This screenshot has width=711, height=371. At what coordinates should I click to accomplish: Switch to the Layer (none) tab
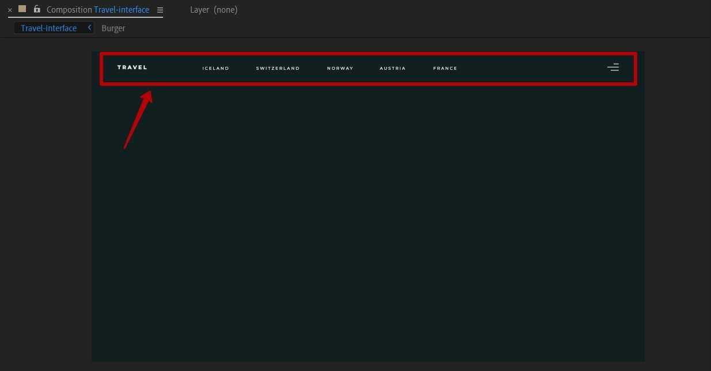(213, 10)
